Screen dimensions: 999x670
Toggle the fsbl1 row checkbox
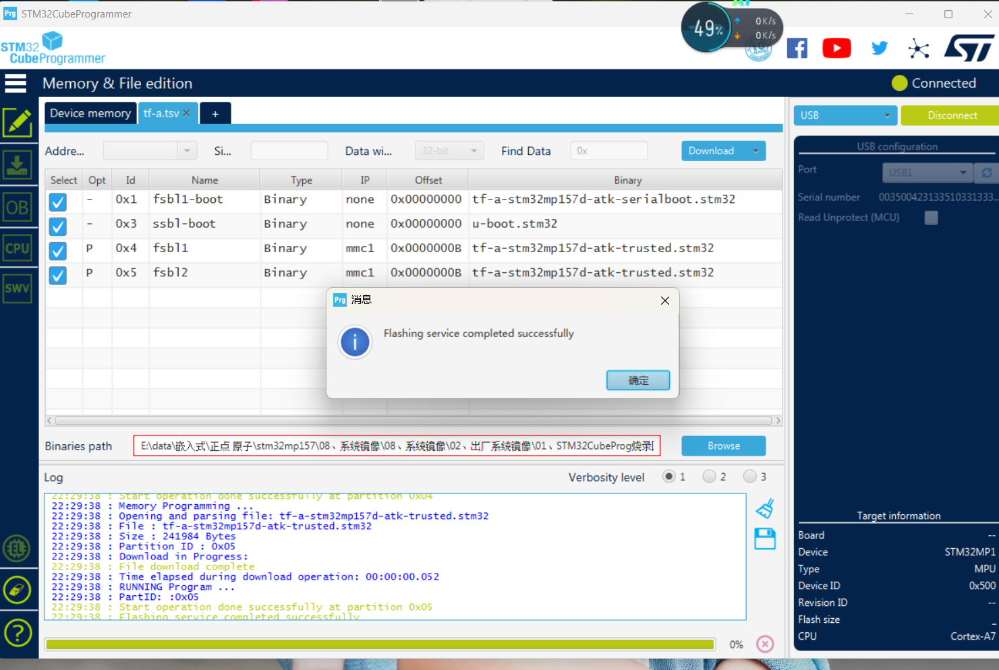58,251
